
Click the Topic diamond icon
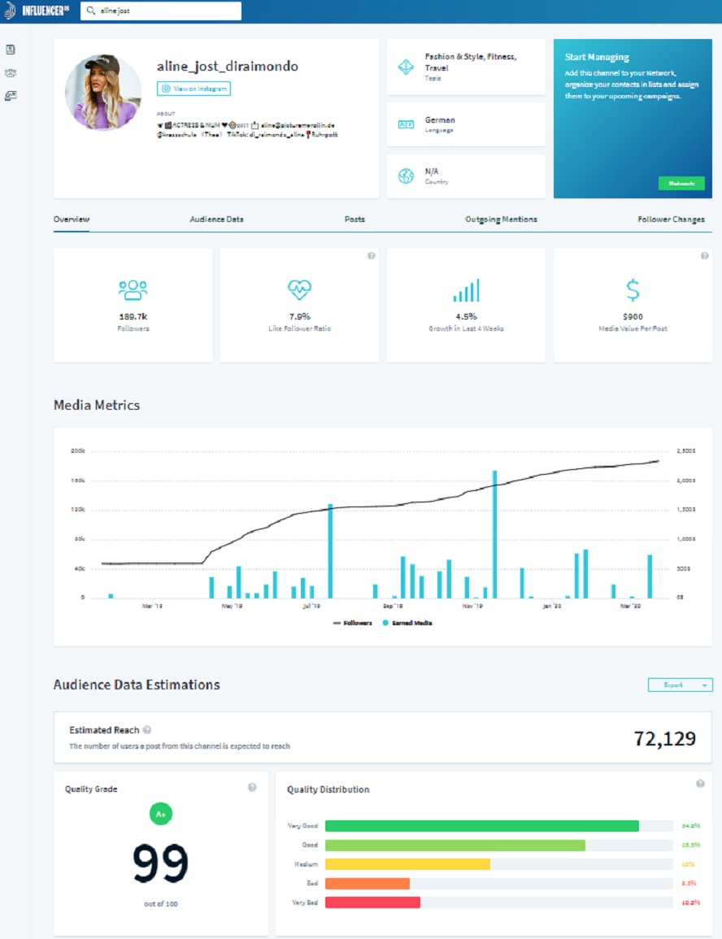tap(406, 67)
